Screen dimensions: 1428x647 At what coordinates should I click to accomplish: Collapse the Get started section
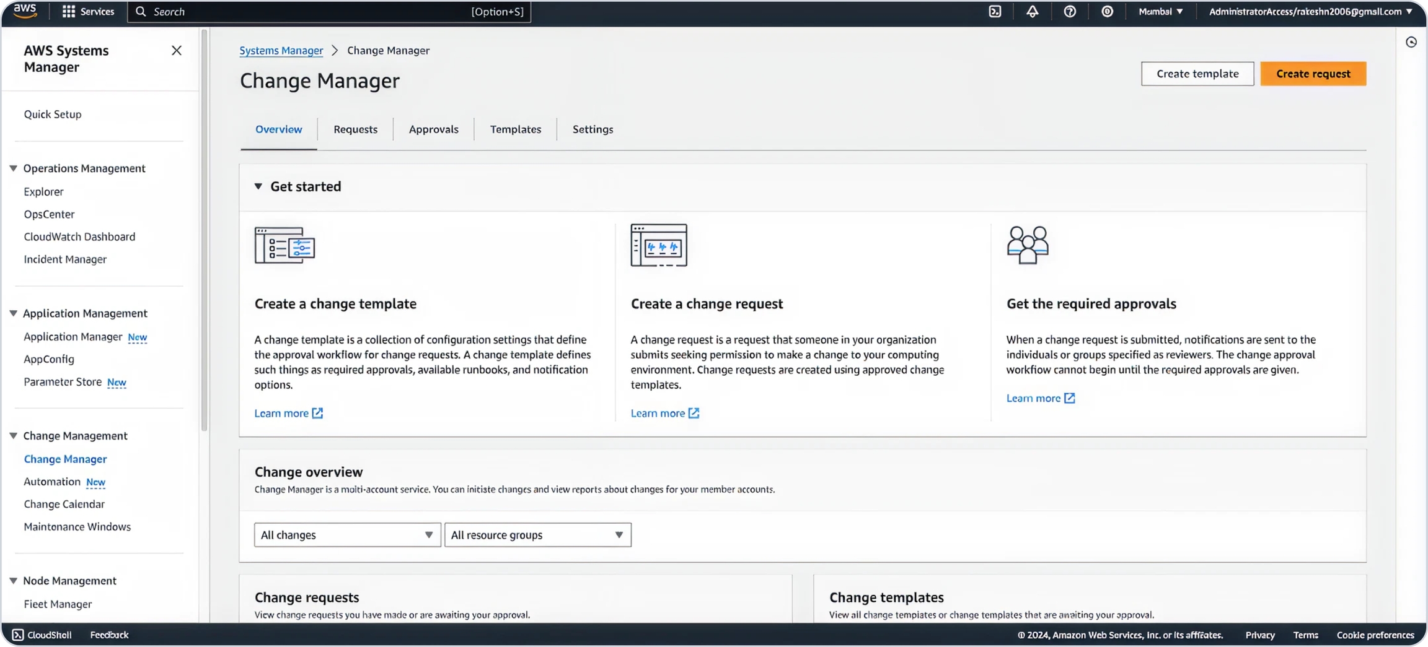pyautogui.click(x=258, y=186)
